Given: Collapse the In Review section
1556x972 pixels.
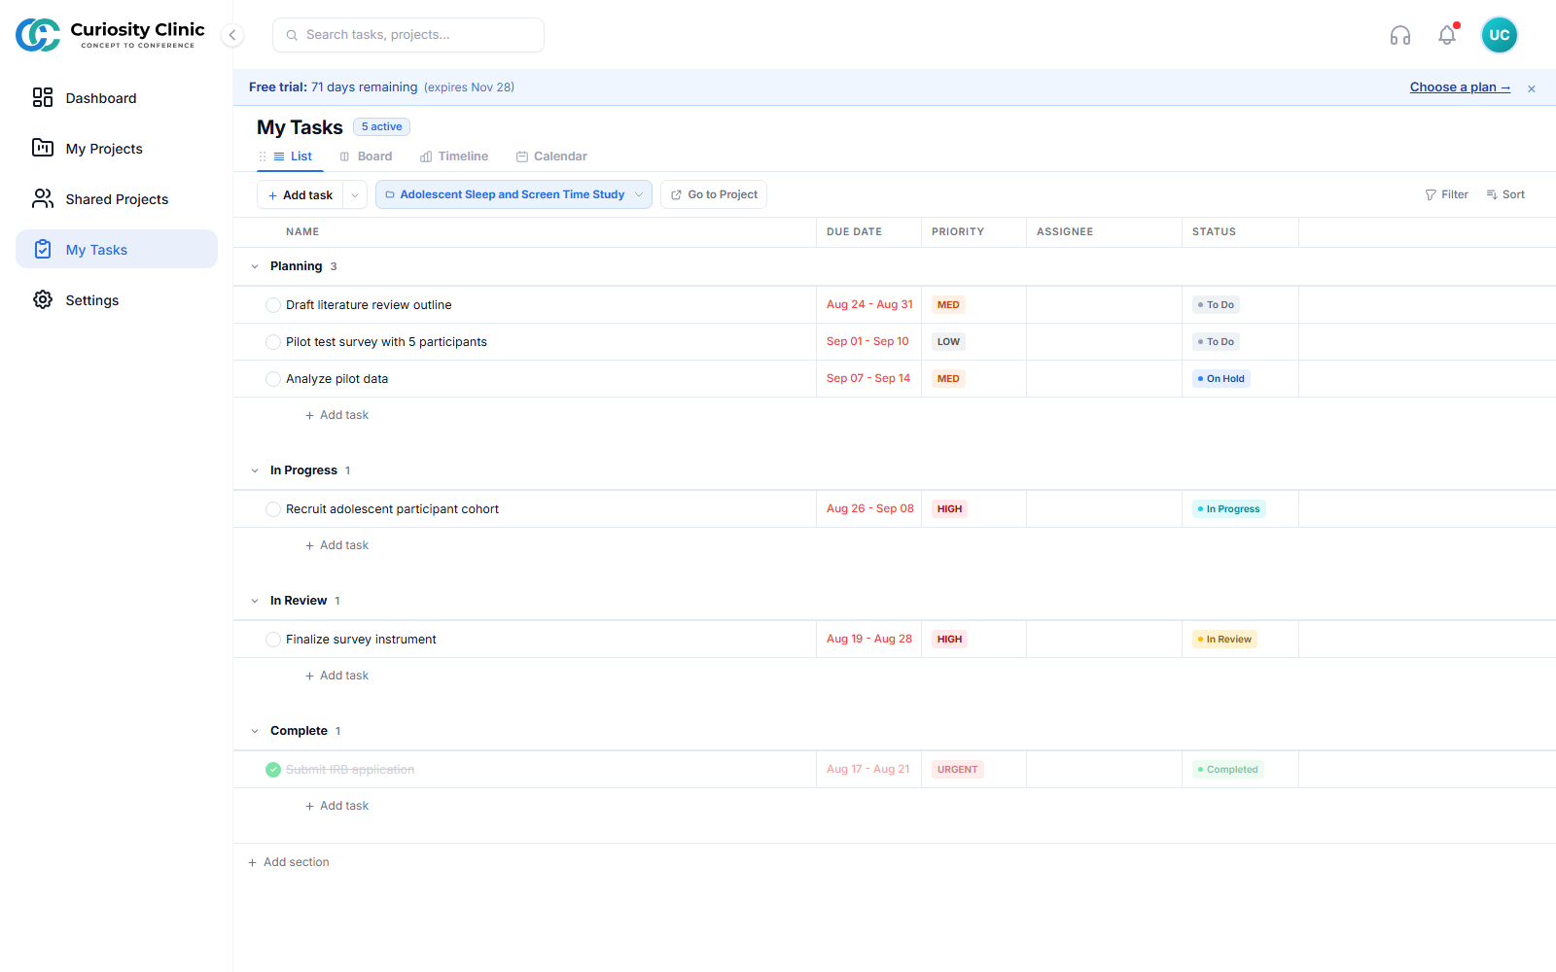Looking at the screenshot, I should coord(255,601).
